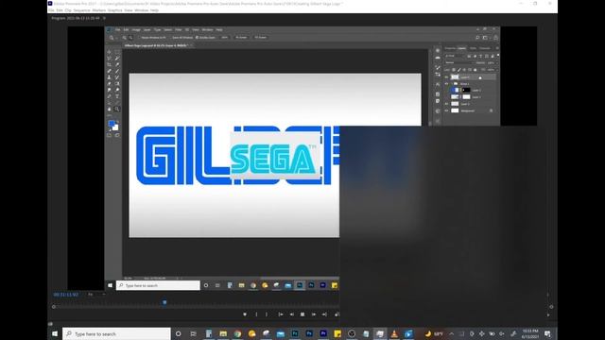The width and height of the screenshot is (605, 340).
Task: Open the Normal blend mode dropdown
Action: tap(458, 63)
